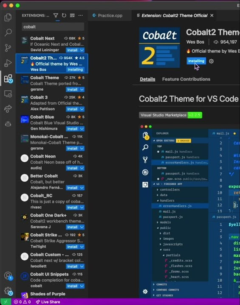Click the Cobalt One Dark+ extension icon

coord(25,217)
